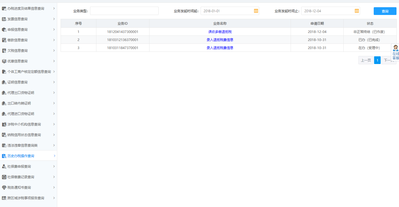
Task: Click the 申报信息查询 icon
Action: [4, 29]
